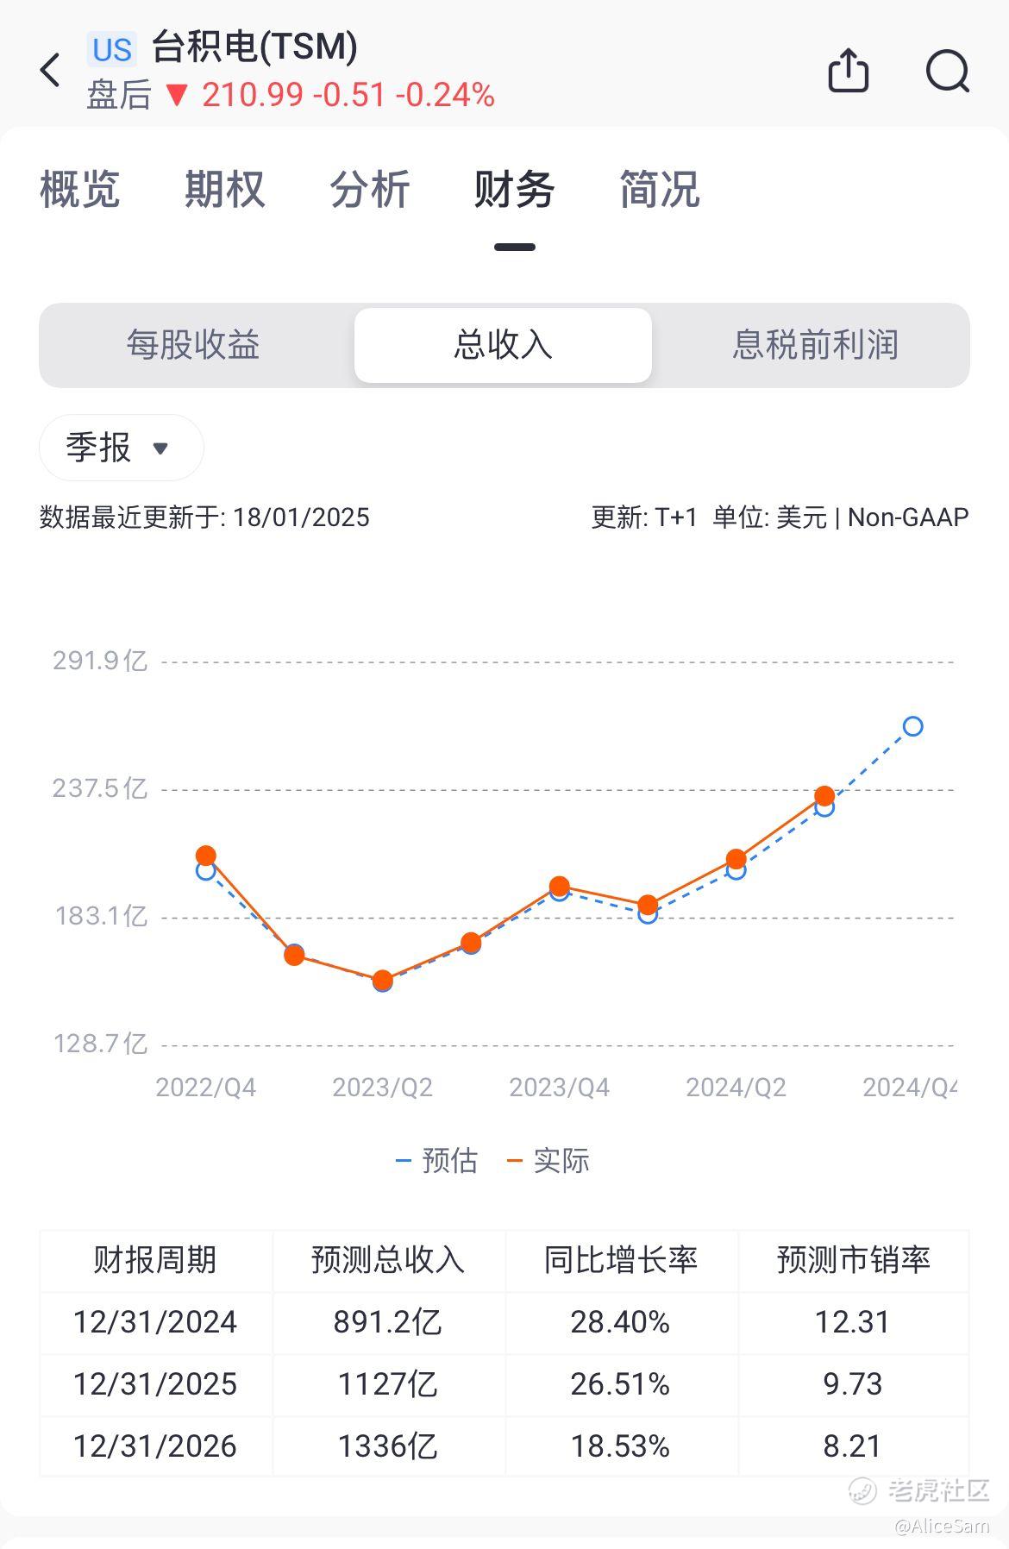Viewport: 1009px width, 1549px height.
Task: Tap the 台积电(TSM) stock title
Action: pyautogui.click(x=255, y=47)
